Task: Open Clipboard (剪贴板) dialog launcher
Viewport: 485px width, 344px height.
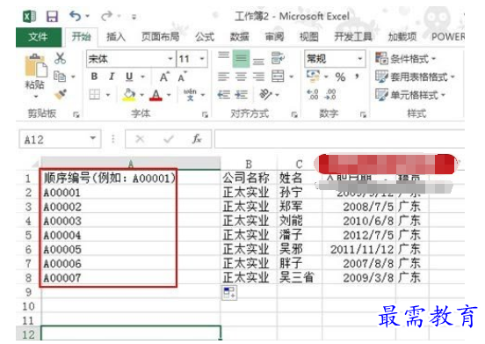Action: (x=76, y=115)
